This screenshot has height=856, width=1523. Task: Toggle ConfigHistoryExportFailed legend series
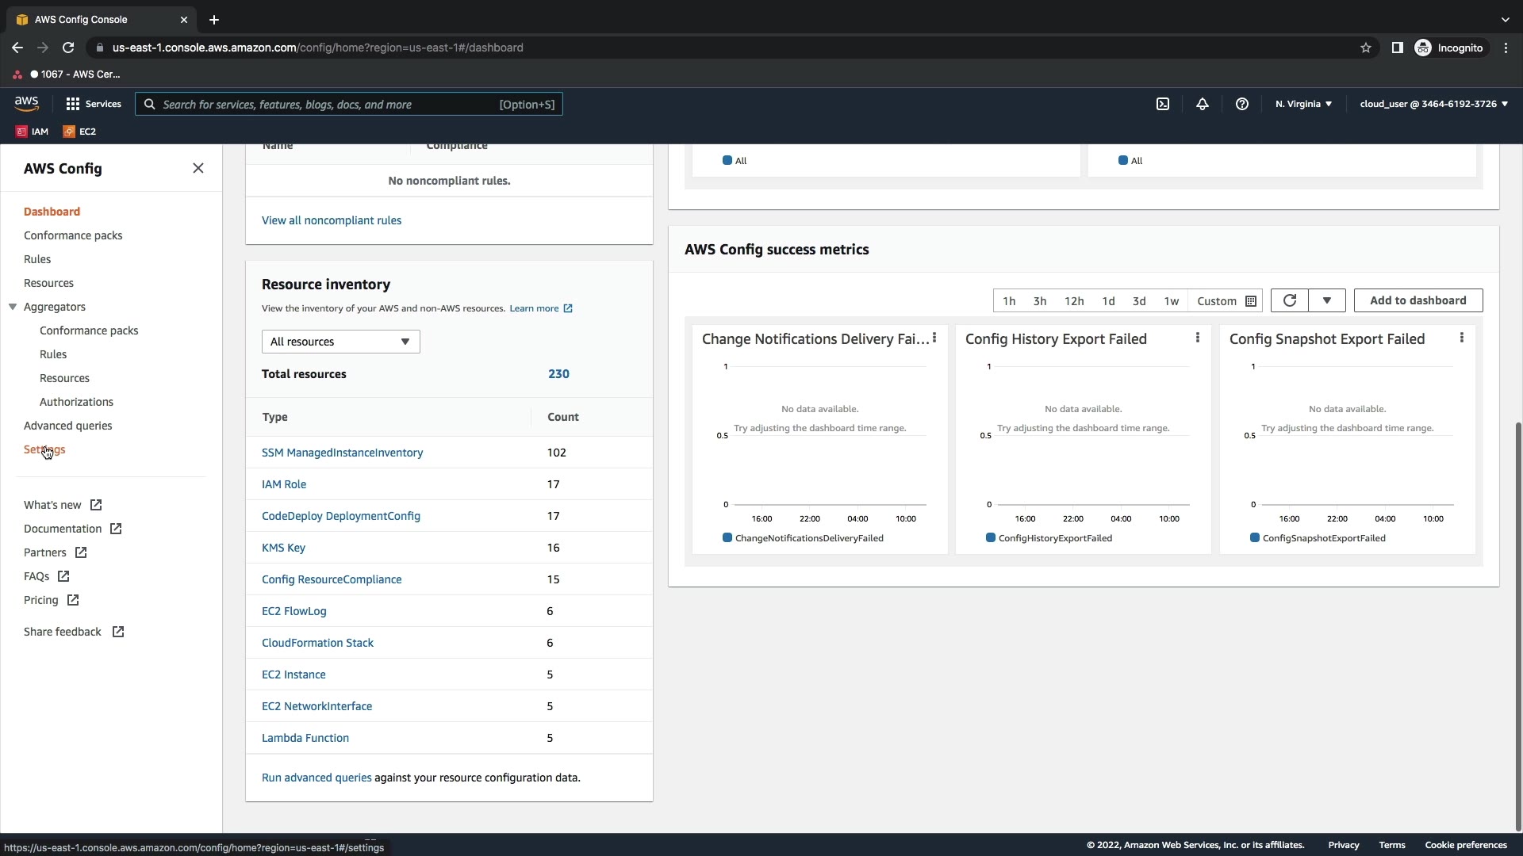click(1054, 538)
